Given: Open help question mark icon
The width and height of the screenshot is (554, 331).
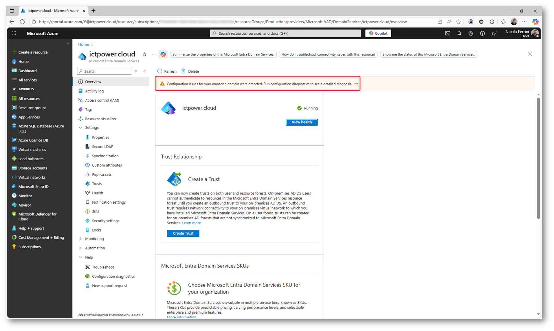Looking at the screenshot, I should click(482, 33).
